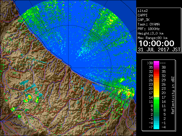Click the 10:00:00 timestamp
This screenshot has width=182, height=136.
pos(156,43)
